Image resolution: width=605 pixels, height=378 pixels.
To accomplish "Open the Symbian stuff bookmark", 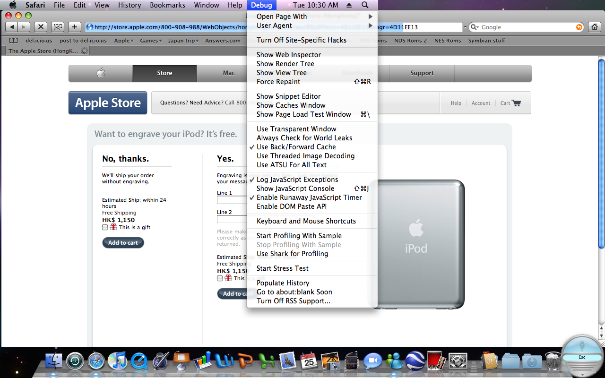I will click(x=487, y=41).
